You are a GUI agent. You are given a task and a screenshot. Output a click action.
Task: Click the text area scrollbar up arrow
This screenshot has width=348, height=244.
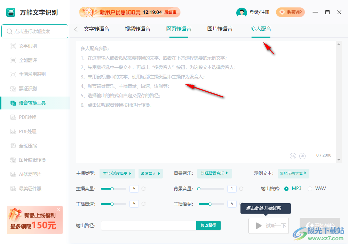[x=339, y=44]
